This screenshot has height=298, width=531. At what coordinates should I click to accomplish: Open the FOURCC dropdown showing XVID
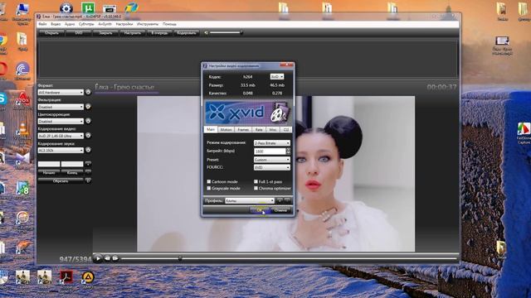coord(272,167)
